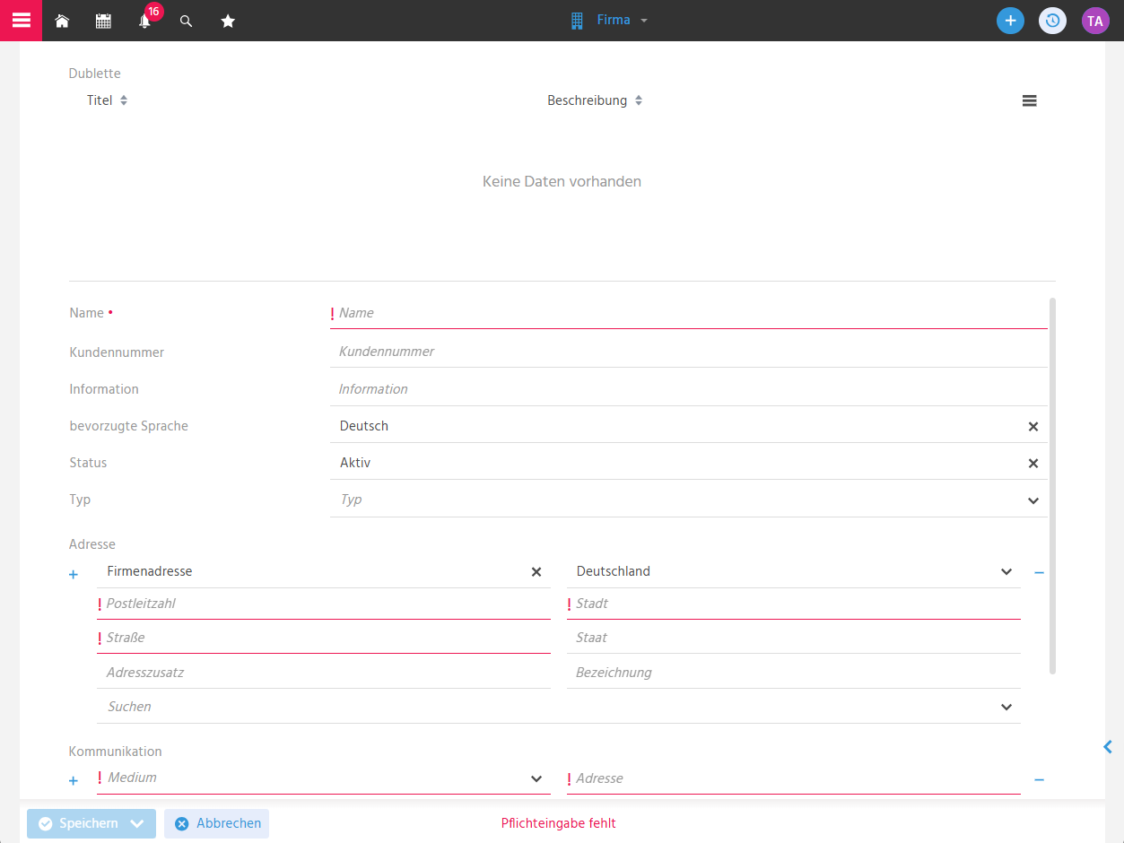Remove the Kommunikation entry with minus
This screenshot has height=843, width=1124.
click(x=1039, y=780)
